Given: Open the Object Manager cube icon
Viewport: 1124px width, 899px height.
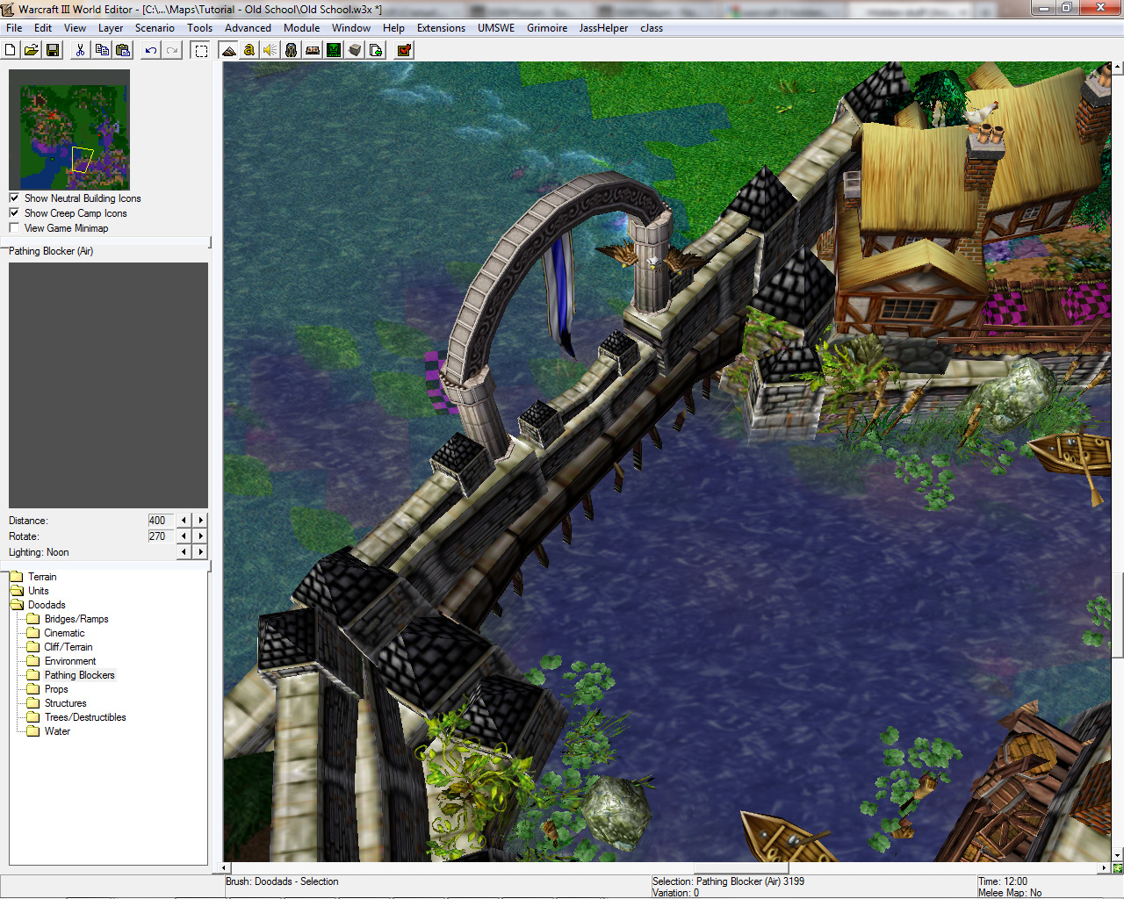Looking at the screenshot, I should 355,50.
